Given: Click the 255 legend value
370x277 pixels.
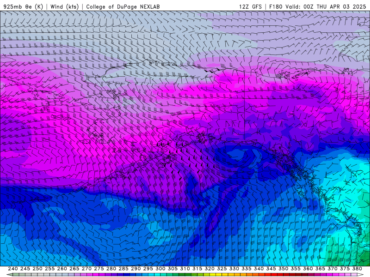Looking at the screenshot, I should pyautogui.click(x=49, y=269).
